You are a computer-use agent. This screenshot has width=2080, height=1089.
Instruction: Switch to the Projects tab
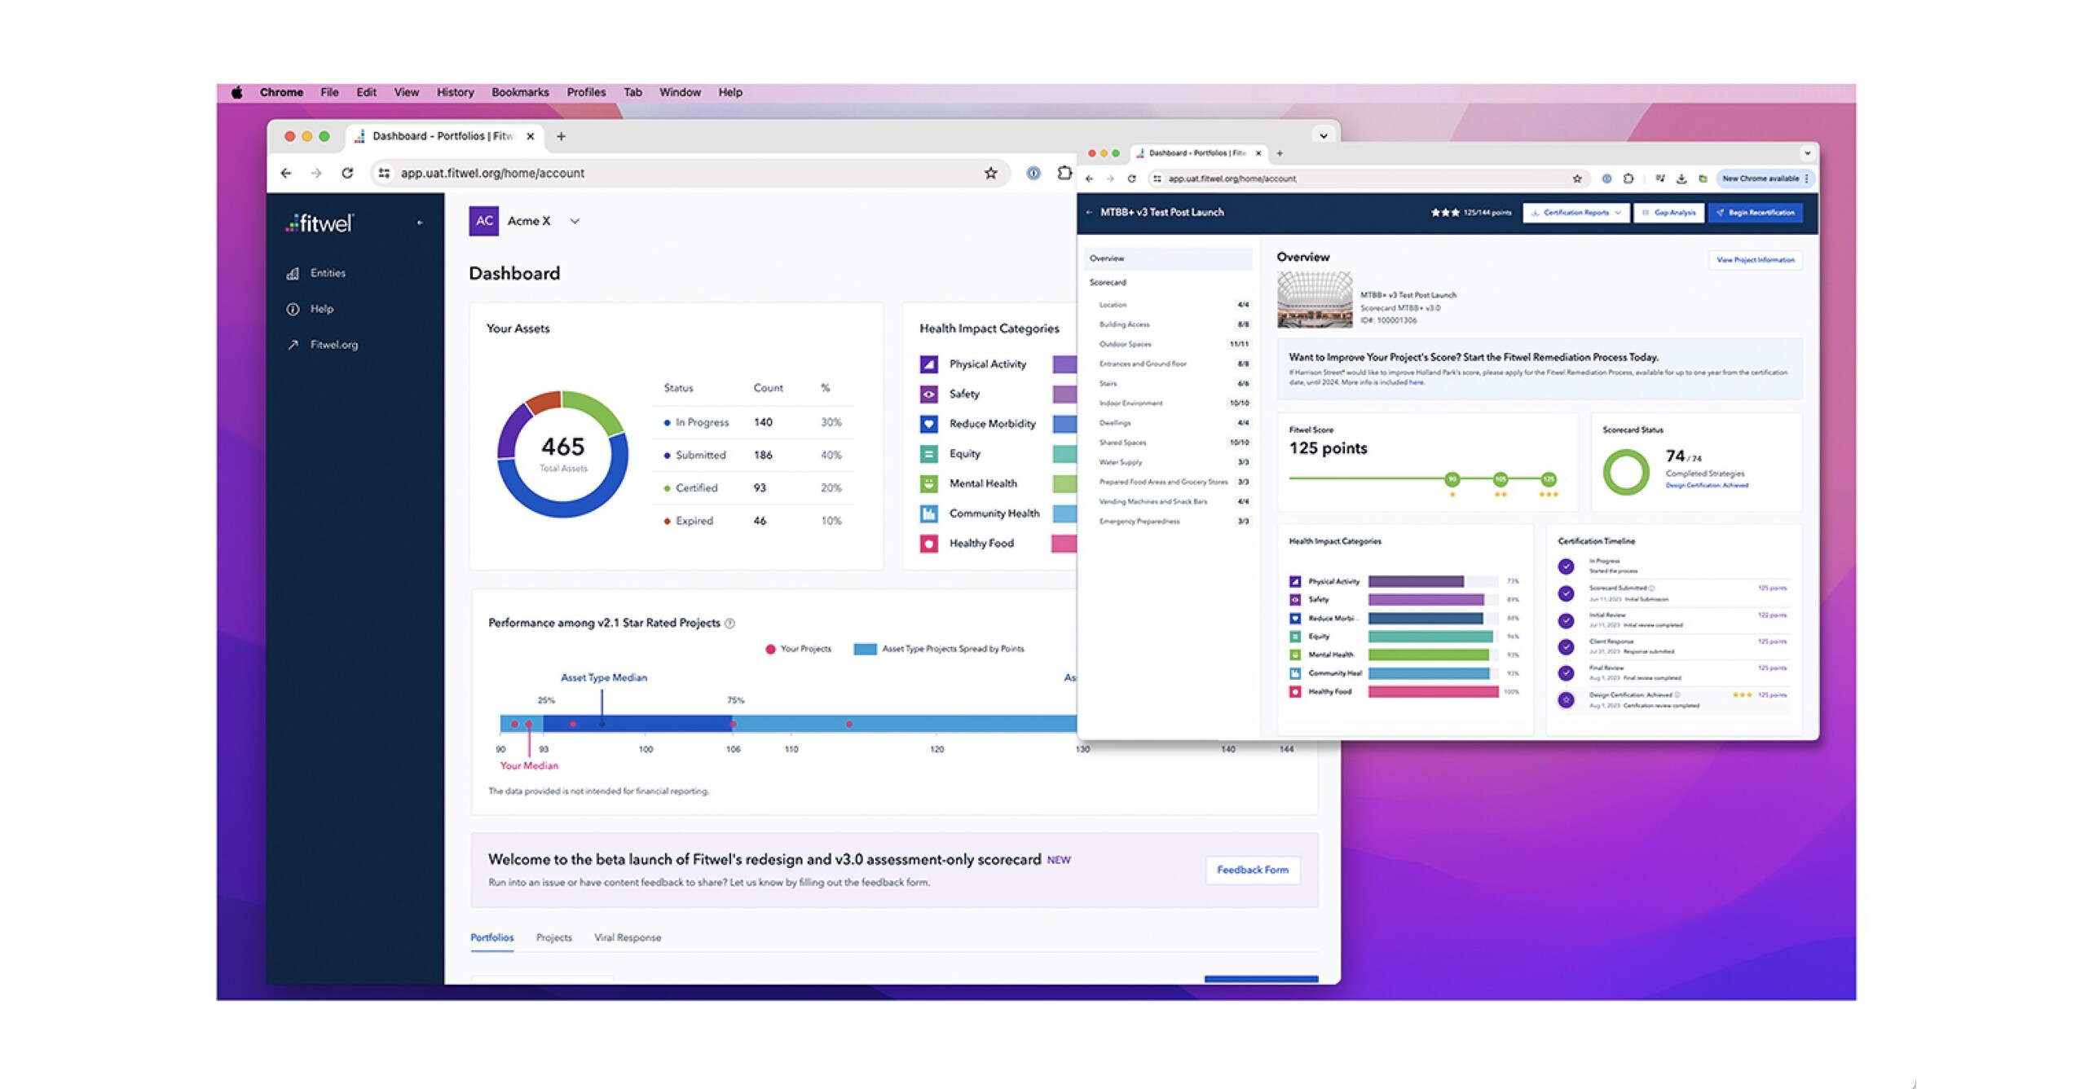click(x=553, y=937)
